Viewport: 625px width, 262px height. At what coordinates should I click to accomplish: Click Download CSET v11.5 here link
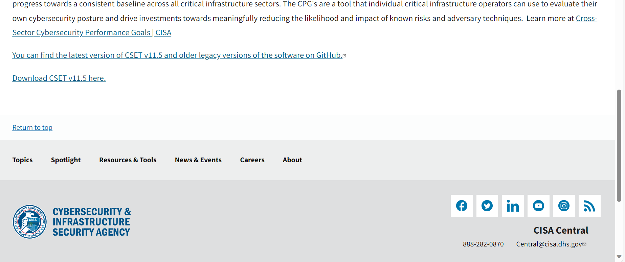59,78
